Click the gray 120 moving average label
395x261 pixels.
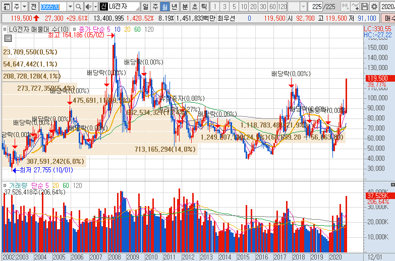149,29
